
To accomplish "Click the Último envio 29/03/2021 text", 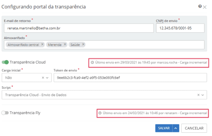I will click(151, 62).
